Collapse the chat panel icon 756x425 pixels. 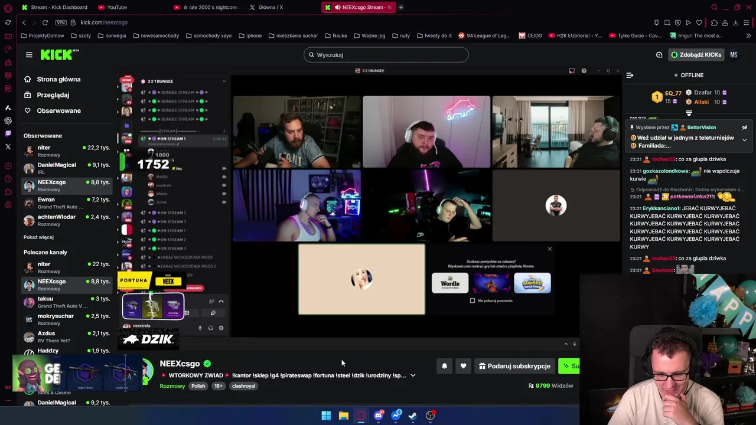[630, 75]
